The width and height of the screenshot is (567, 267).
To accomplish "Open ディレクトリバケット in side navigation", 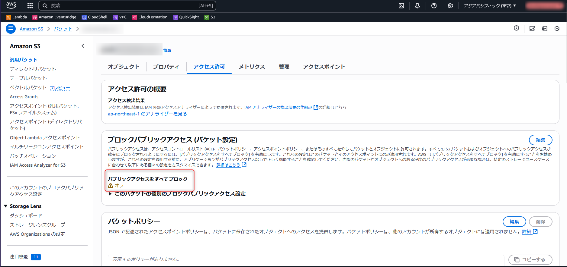I will 33,69.
